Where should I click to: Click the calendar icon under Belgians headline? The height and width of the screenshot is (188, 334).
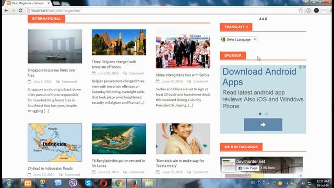pos(93,73)
